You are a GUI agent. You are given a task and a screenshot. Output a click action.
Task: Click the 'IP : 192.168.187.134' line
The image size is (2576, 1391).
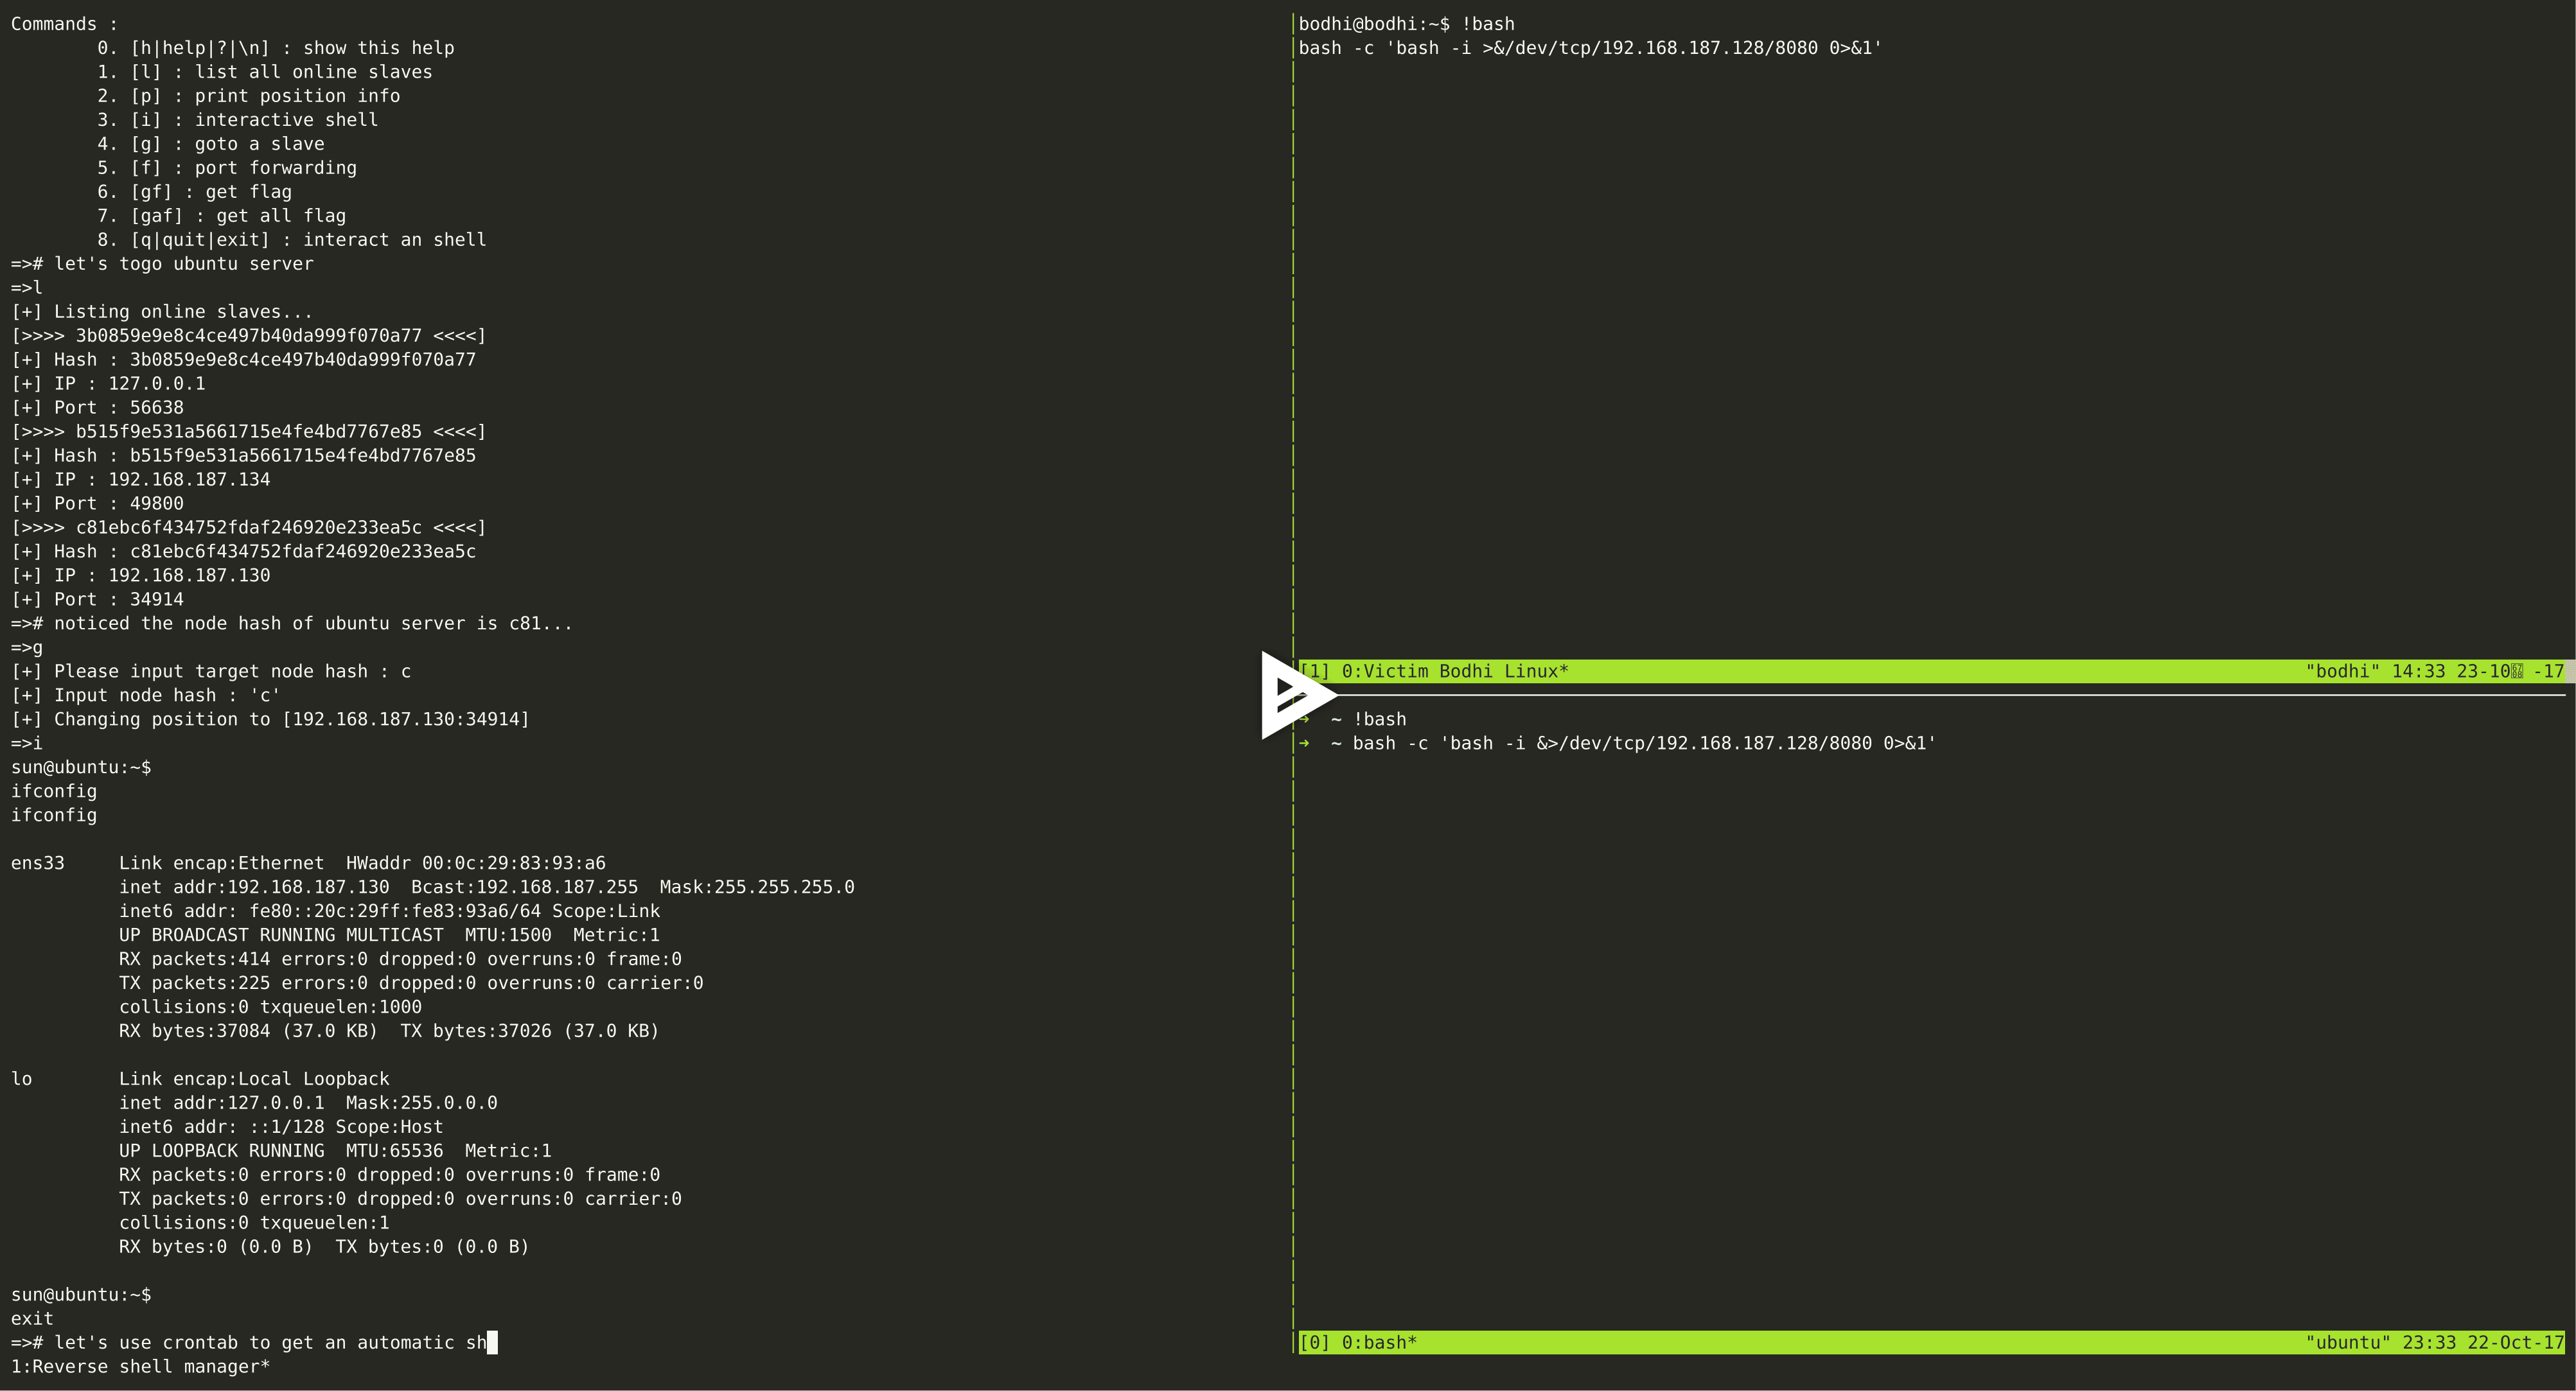point(140,480)
